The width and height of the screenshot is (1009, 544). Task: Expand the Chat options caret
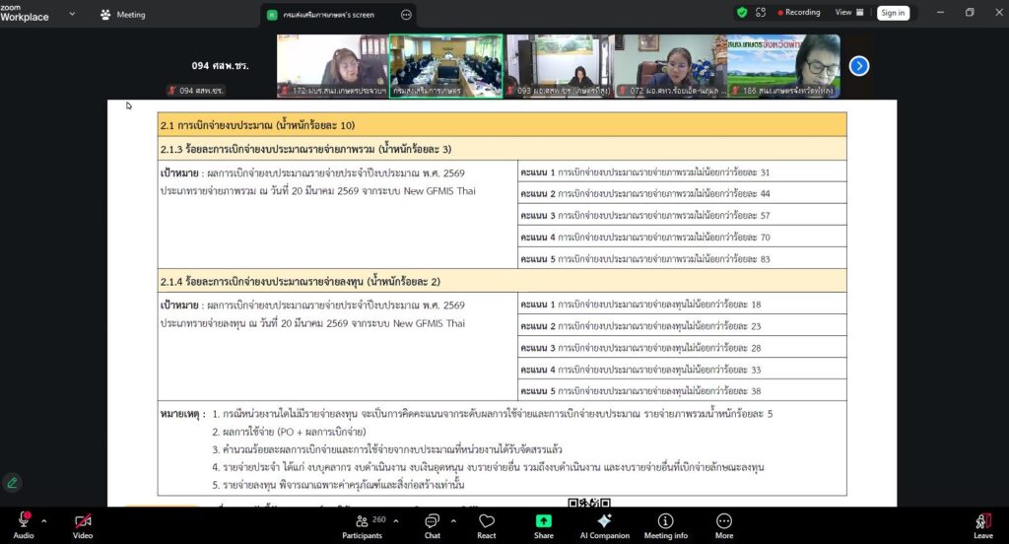453,514
